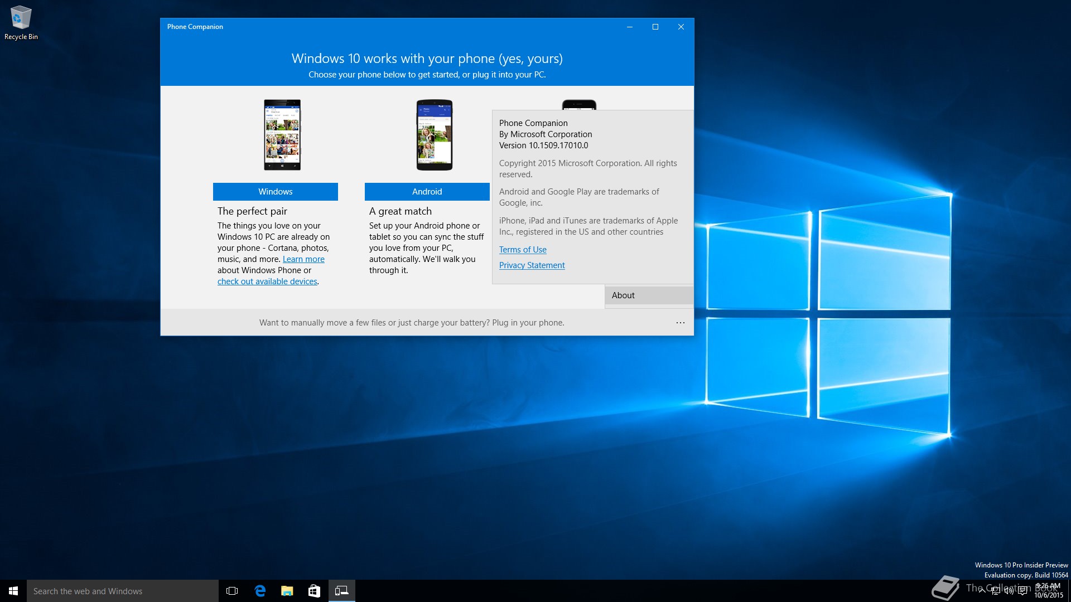The image size is (1071, 602).
Task: Open the volume speaker tray icon
Action: point(1009,591)
